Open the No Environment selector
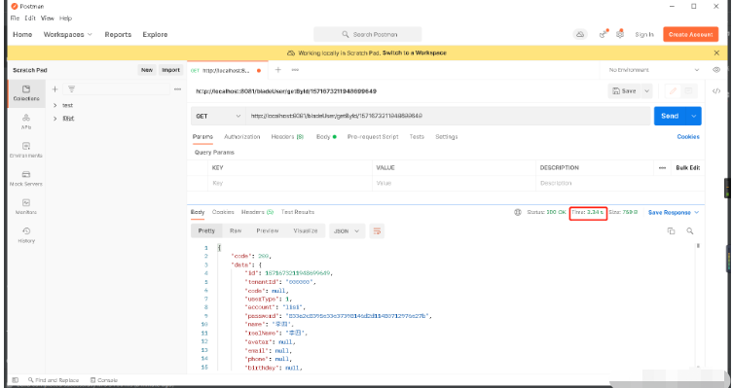 click(x=653, y=70)
